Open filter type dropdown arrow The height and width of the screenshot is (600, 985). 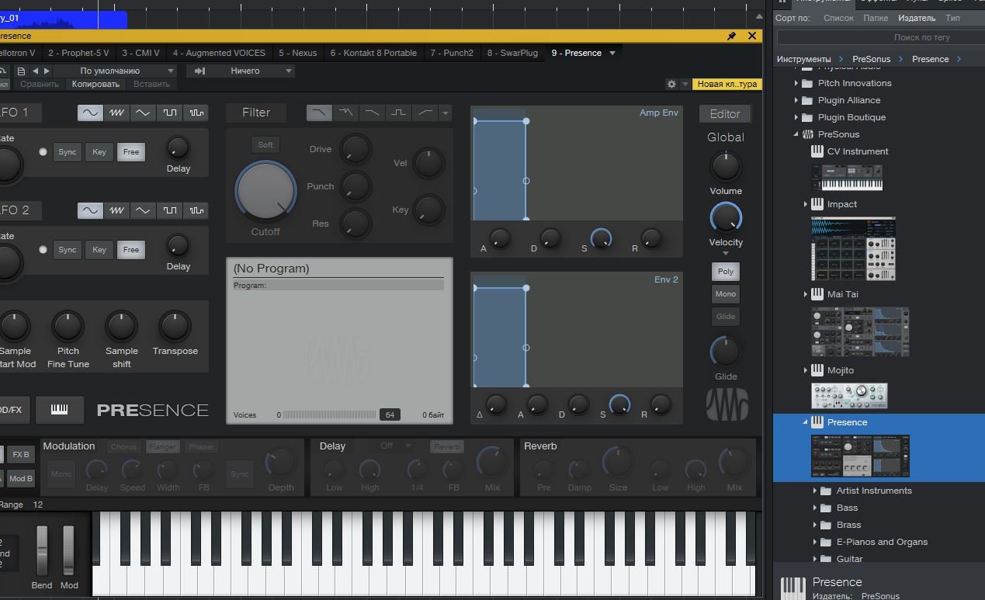pos(445,113)
